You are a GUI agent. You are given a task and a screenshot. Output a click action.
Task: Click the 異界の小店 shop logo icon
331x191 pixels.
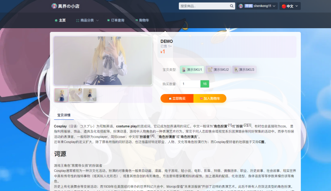[x=54, y=6]
